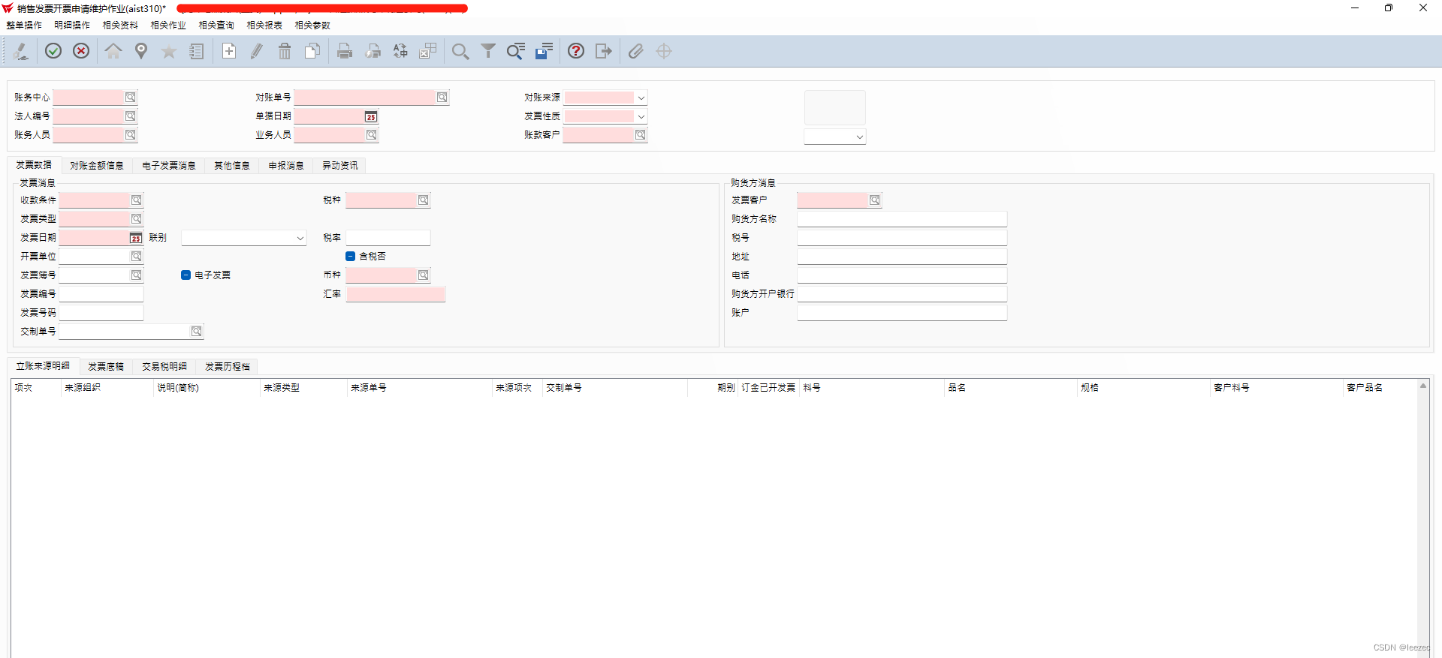Click the 购货方名称 input field
The width and height of the screenshot is (1442, 658).
[902, 219]
